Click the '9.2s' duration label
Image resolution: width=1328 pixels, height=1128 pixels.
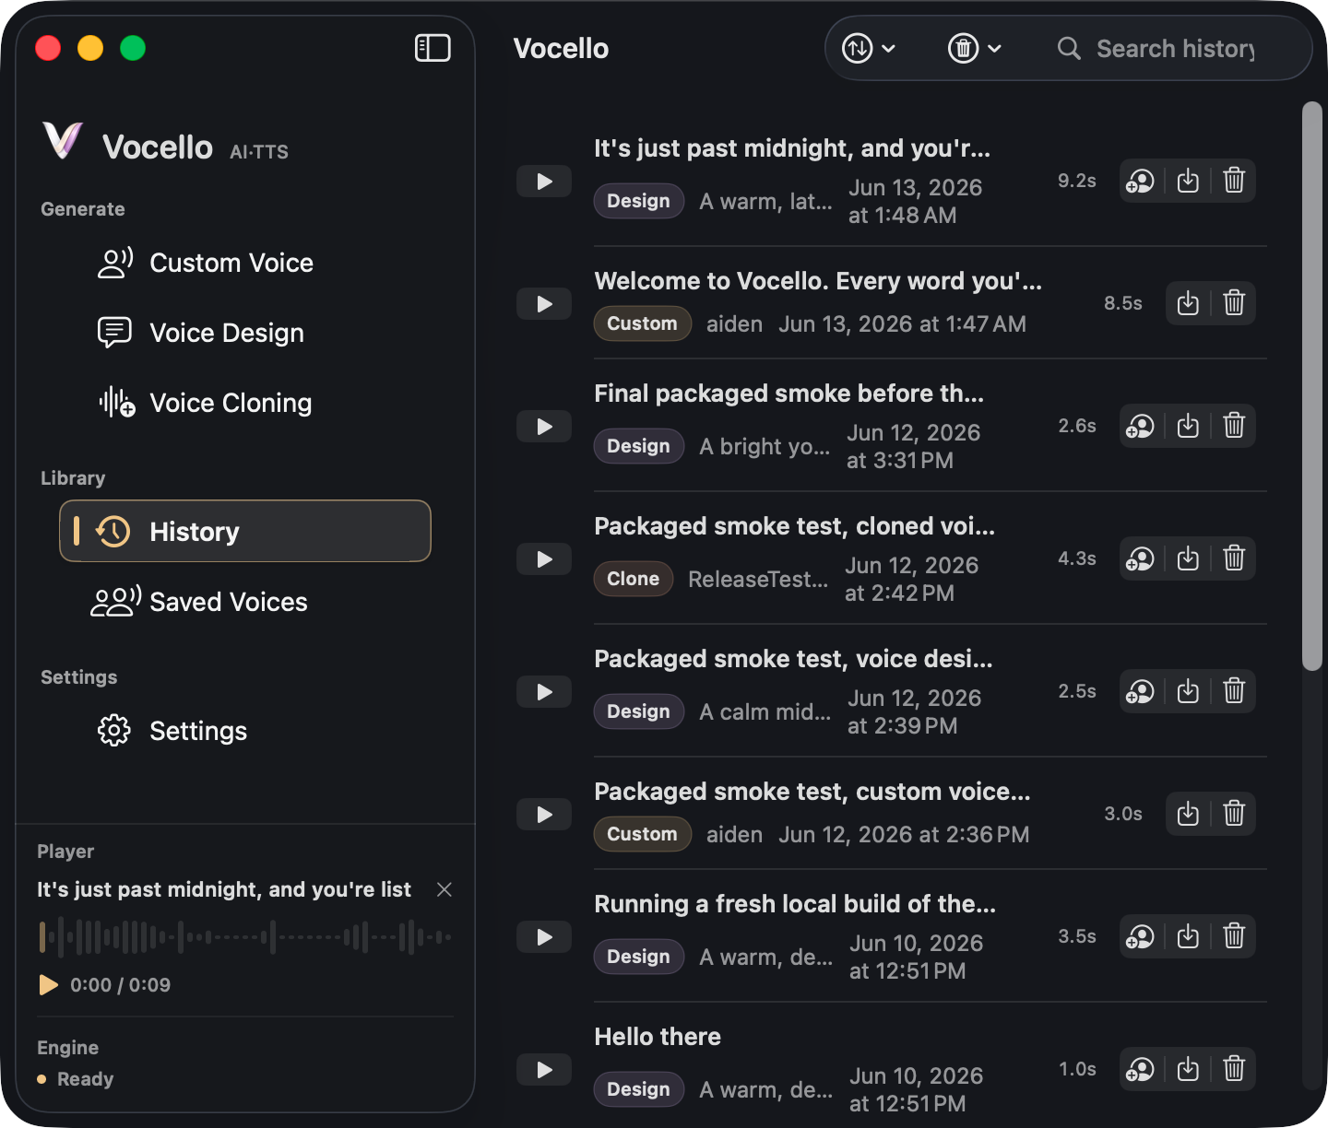(x=1077, y=181)
